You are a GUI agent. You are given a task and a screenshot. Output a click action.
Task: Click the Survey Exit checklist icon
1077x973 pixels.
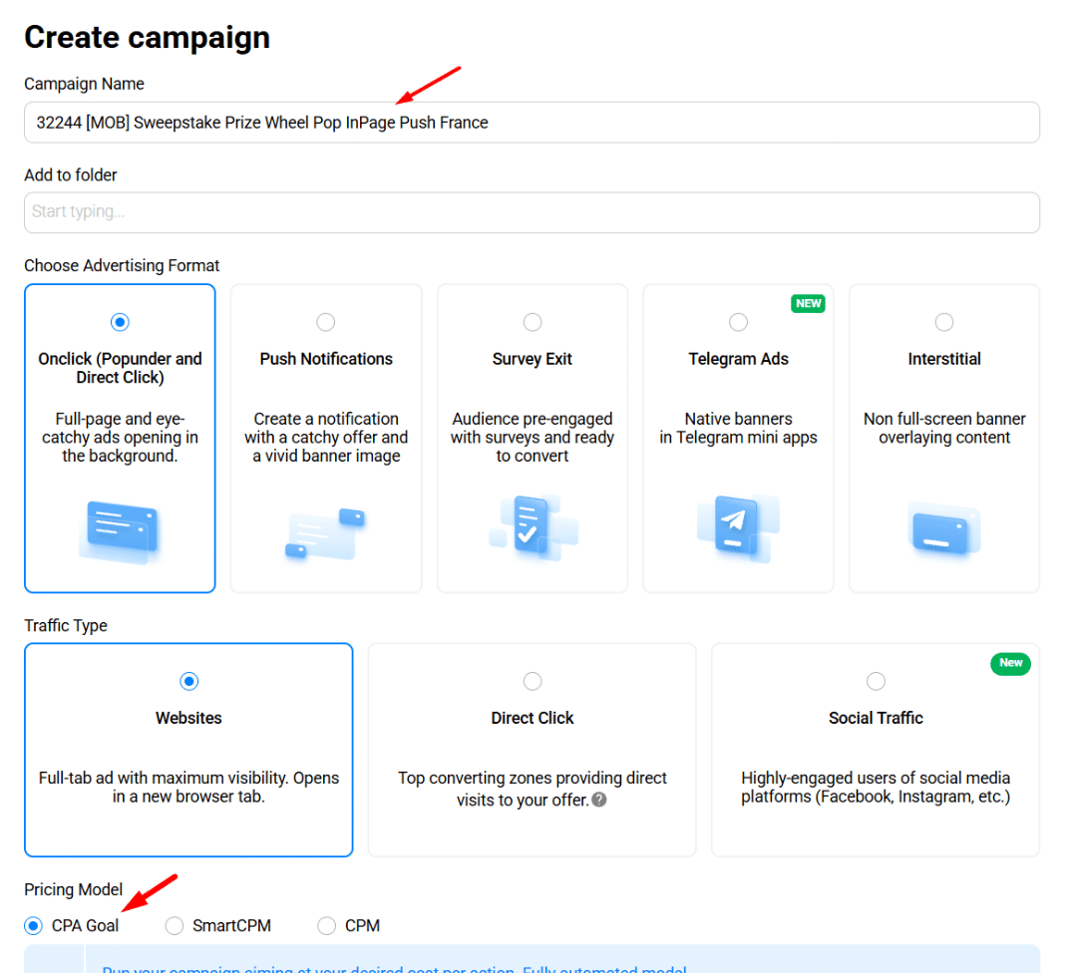[533, 527]
